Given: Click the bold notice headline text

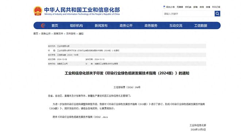Looking at the screenshot, I should [x=127, y=73].
